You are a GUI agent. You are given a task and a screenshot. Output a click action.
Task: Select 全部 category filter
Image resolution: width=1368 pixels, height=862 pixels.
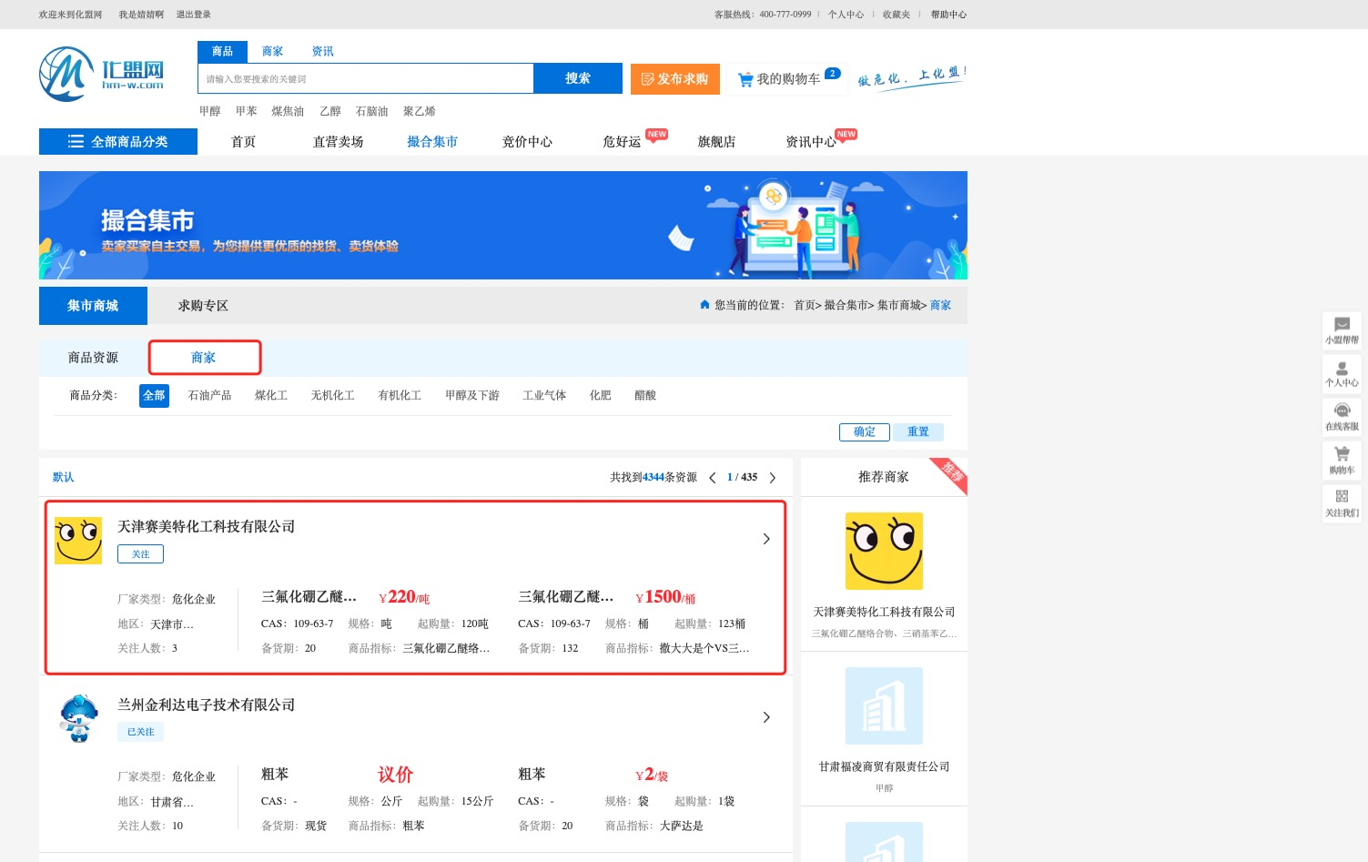154,396
